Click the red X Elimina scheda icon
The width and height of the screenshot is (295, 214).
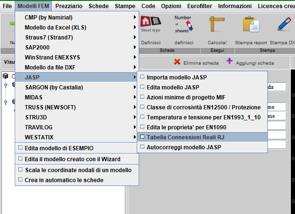pos(177,61)
